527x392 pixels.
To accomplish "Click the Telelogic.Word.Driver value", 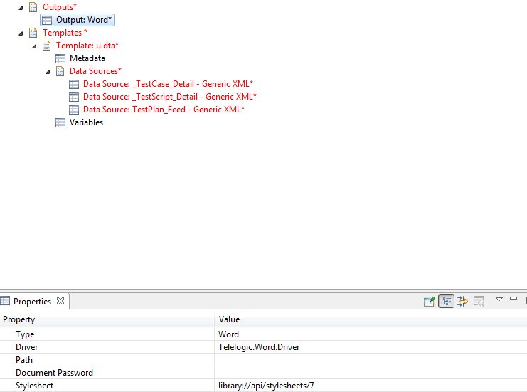I will tap(259, 347).
